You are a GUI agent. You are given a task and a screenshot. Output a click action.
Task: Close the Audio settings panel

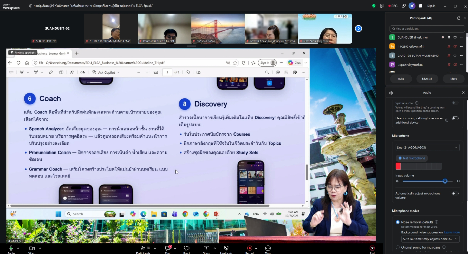(x=463, y=93)
